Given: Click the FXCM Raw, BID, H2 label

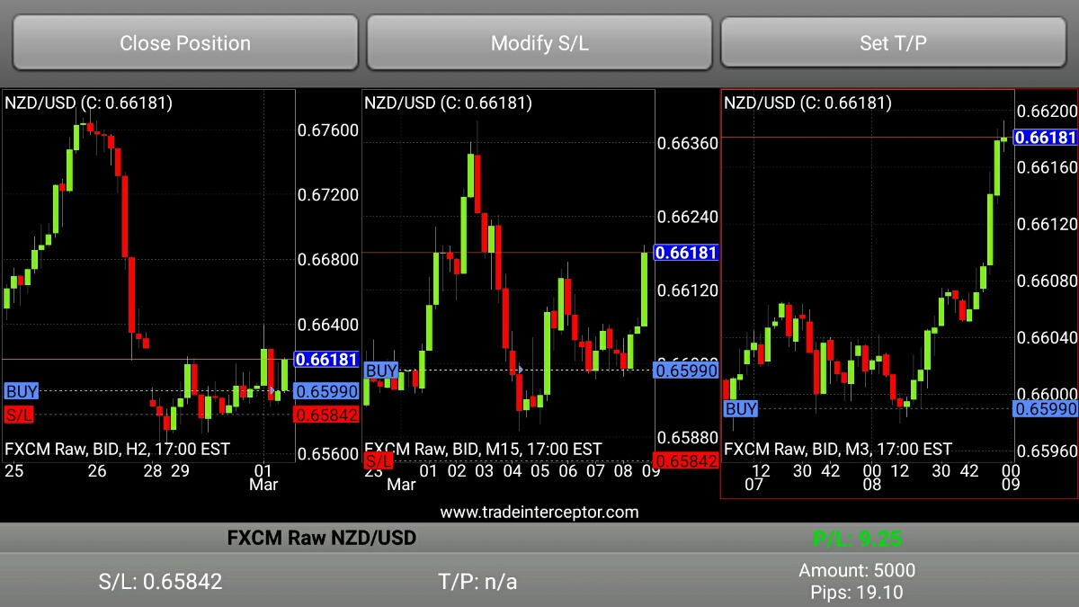Looking at the screenshot, I should (x=117, y=448).
